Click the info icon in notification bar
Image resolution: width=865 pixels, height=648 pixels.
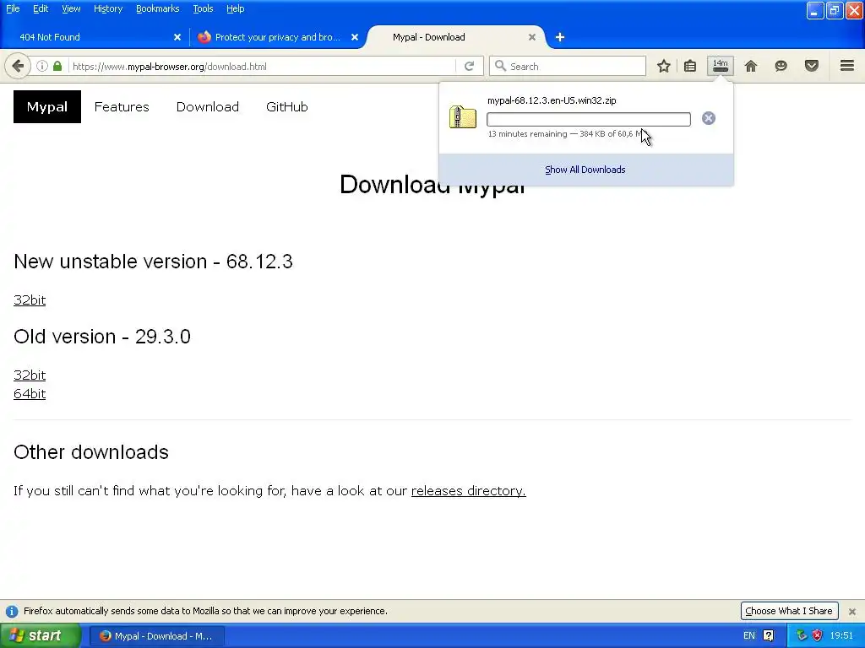coord(12,612)
